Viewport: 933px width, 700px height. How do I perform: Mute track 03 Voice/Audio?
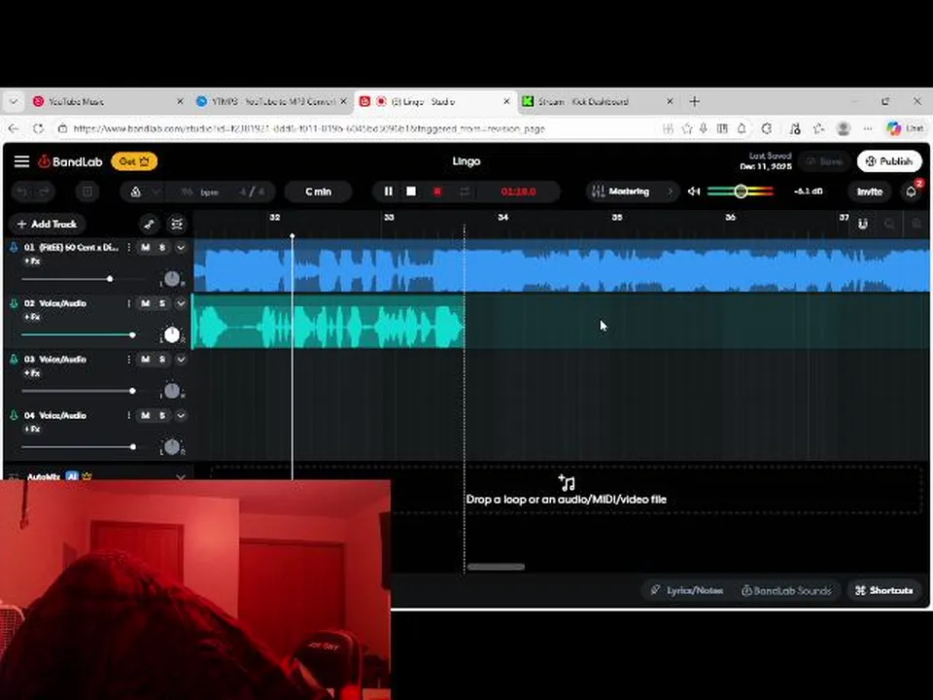(x=145, y=360)
